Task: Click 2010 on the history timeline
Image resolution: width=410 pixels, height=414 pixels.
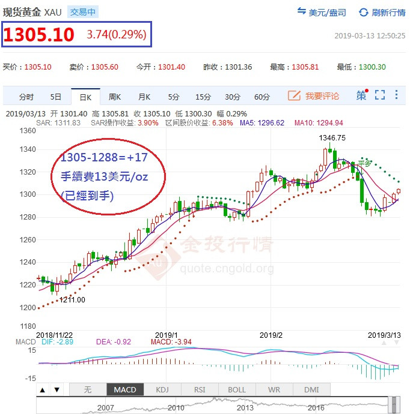Action: pos(176,408)
